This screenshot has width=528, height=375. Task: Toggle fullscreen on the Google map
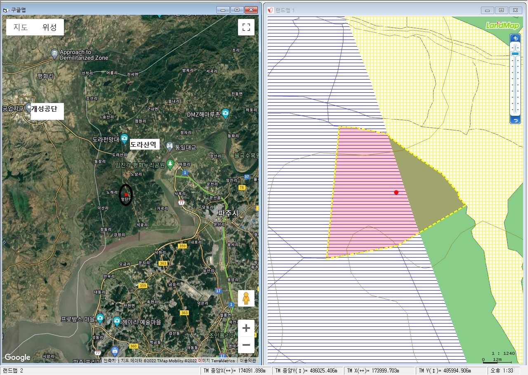246,27
